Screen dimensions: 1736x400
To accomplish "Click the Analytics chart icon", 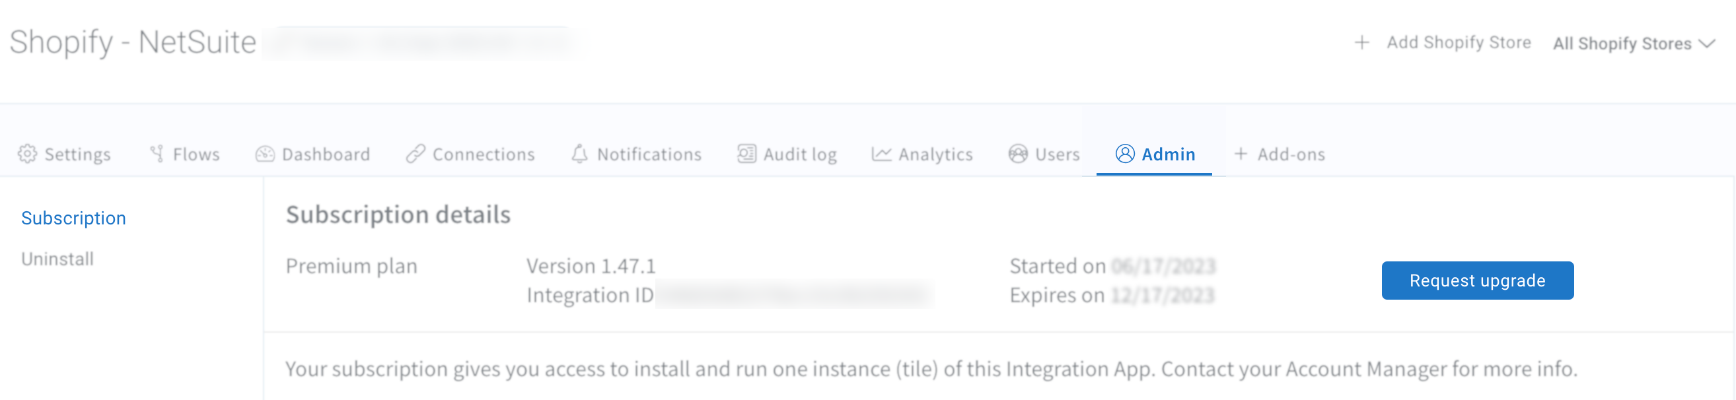I will pos(881,154).
